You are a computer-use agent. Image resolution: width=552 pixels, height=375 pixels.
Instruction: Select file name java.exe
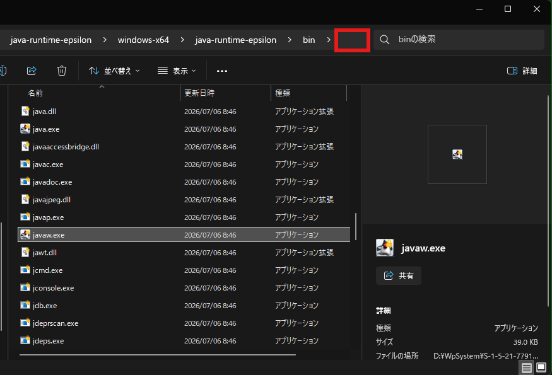click(x=46, y=129)
